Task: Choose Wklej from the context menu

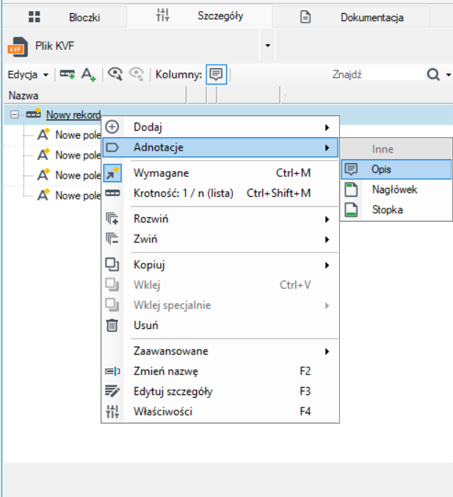Action: point(220,285)
